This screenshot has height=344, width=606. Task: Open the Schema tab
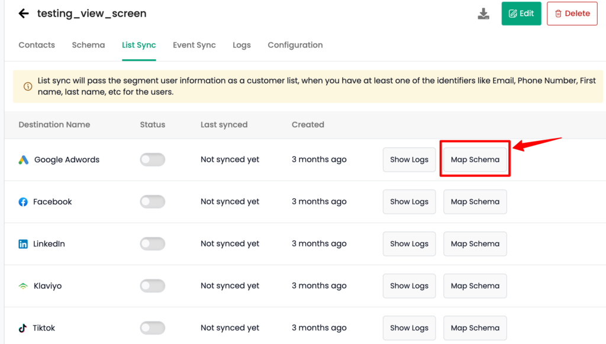coord(89,45)
